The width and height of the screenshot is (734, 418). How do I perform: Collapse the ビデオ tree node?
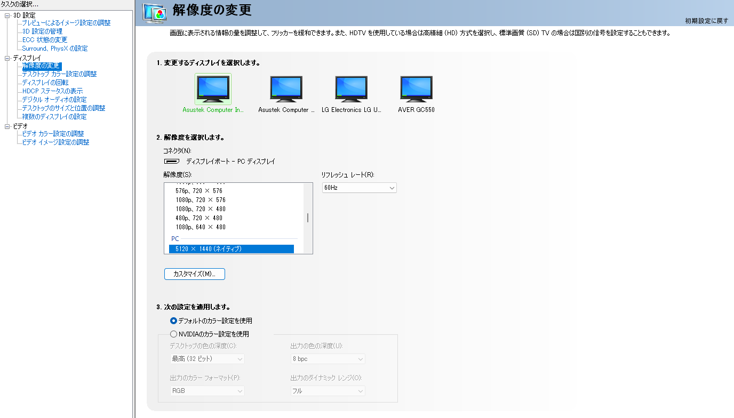pyautogui.click(x=7, y=126)
